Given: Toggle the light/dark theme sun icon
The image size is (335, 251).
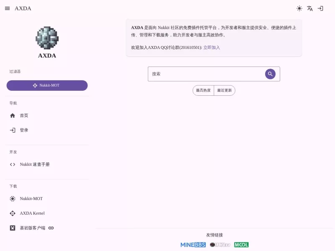Looking at the screenshot, I should [299, 8].
